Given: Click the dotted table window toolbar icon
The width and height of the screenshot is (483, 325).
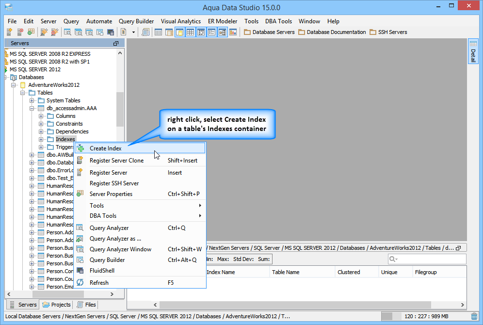Looking at the screenshot, I should (x=158, y=32).
